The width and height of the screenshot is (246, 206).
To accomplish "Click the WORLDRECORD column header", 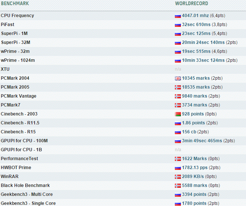I will [x=192, y=3].
